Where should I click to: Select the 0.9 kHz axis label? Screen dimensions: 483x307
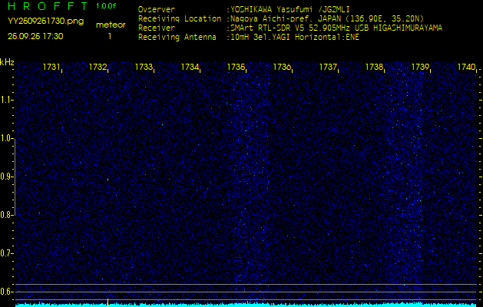tap(7, 177)
